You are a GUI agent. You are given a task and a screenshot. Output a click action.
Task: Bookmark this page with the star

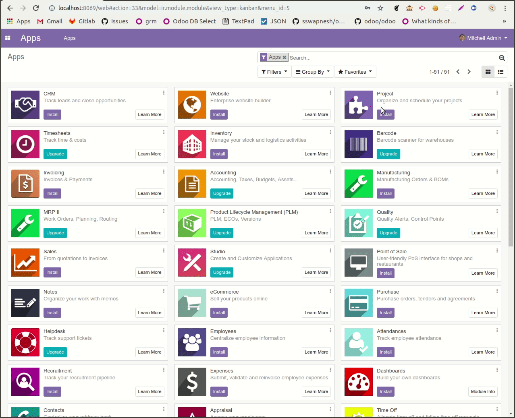click(380, 8)
